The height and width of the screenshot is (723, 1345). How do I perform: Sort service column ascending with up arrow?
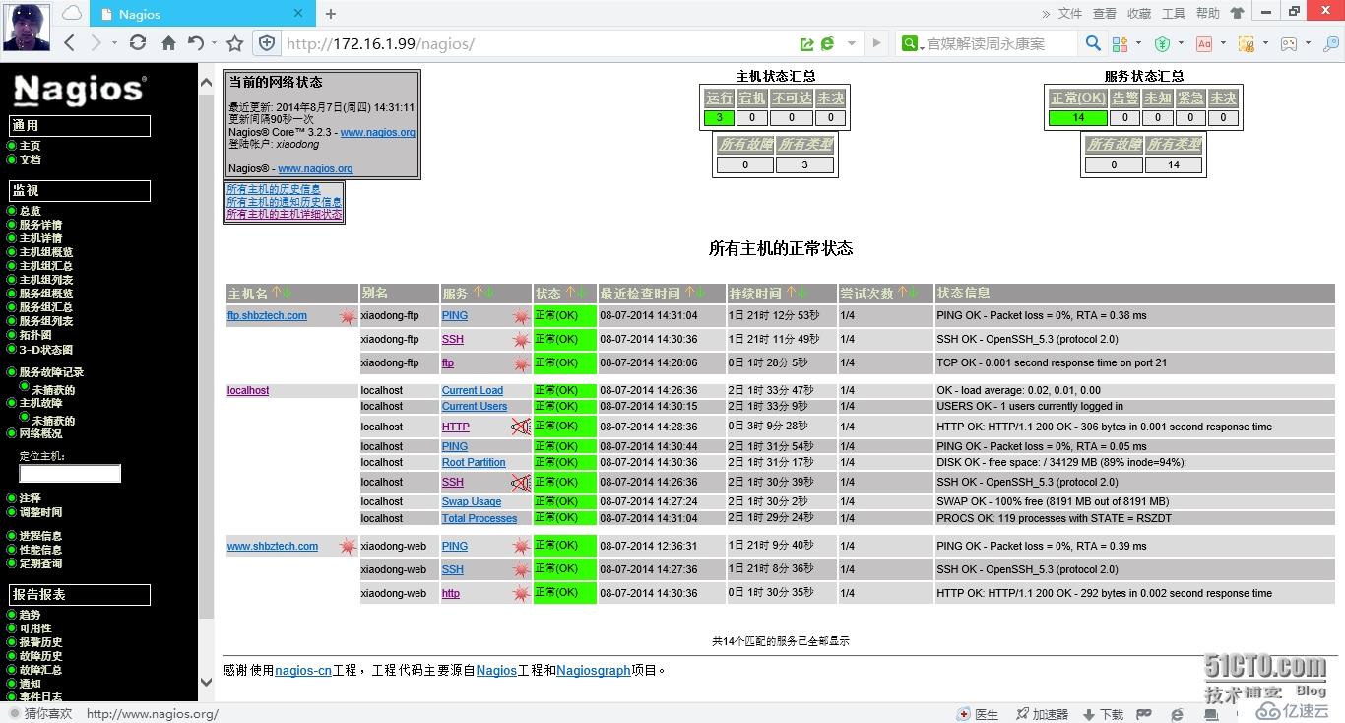coord(478,293)
